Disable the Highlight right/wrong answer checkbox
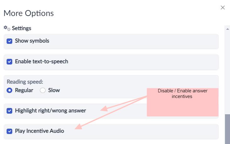This screenshot has width=230, height=144. [x=9, y=111]
